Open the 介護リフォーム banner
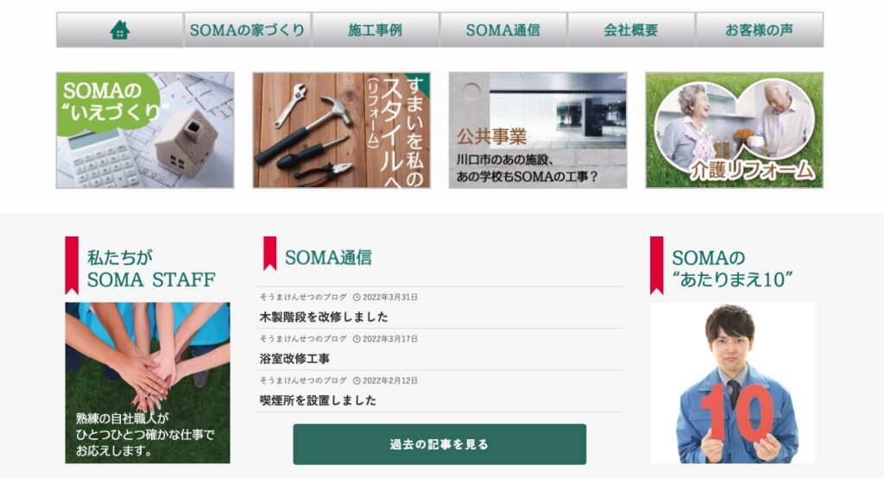Image resolution: width=884 pixels, height=478 pixels. coord(734,130)
